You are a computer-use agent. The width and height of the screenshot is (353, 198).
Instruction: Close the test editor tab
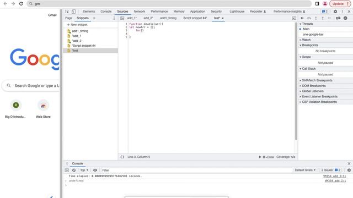pyautogui.click(x=223, y=18)
